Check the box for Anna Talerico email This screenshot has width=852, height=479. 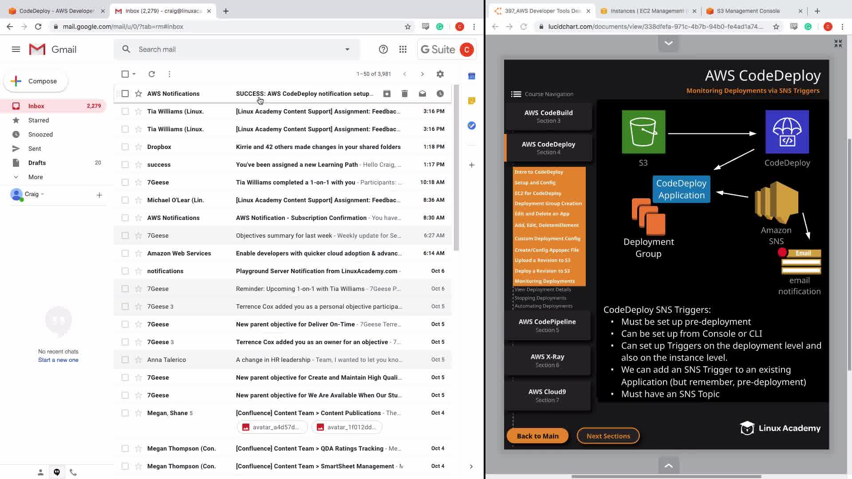125,360
